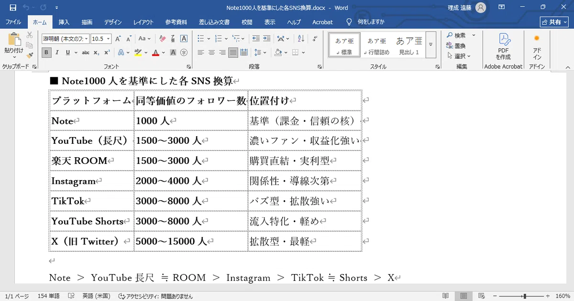Toggle Print Layout view in status bar
Viewport: 574px width, 301px height.
point(463,296)
